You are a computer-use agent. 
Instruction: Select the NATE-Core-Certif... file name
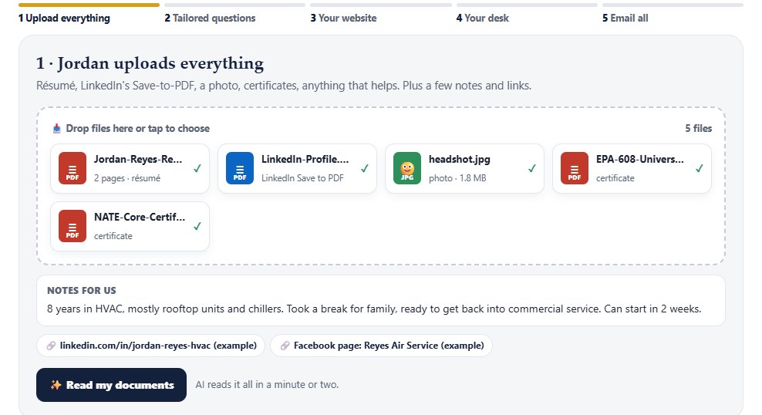pyautogui.click(x=140, y=218)
